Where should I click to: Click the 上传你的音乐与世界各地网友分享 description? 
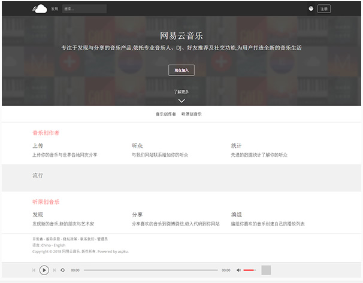(x=65, y=155)
